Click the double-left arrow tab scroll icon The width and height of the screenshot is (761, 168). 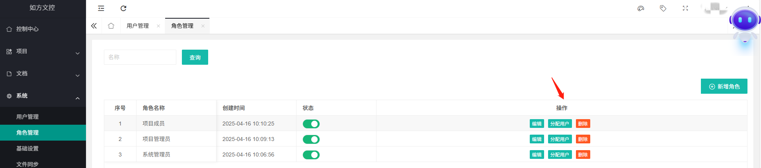click(x=94, y=26)
